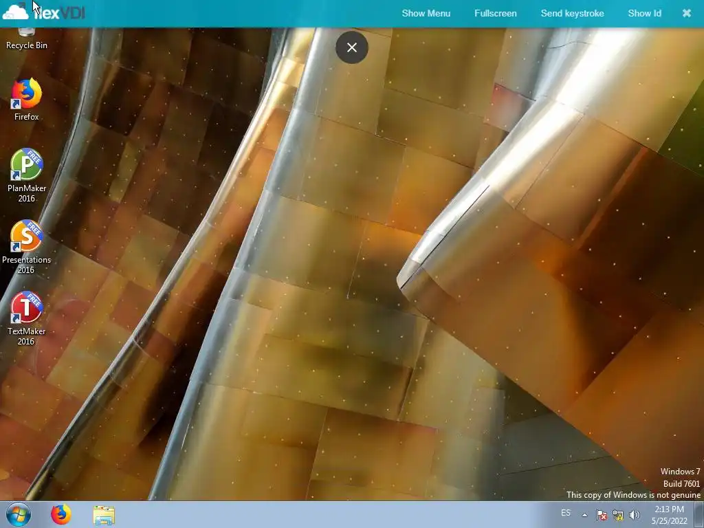Open the Recycle Bin desktop icon

coord(27,39)
